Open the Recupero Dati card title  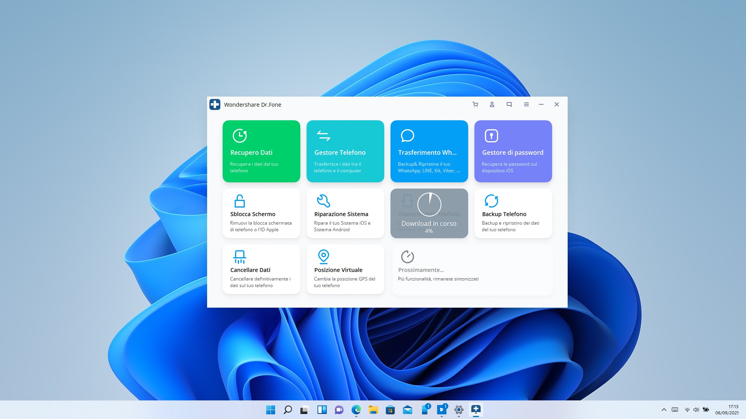[251, 152]
